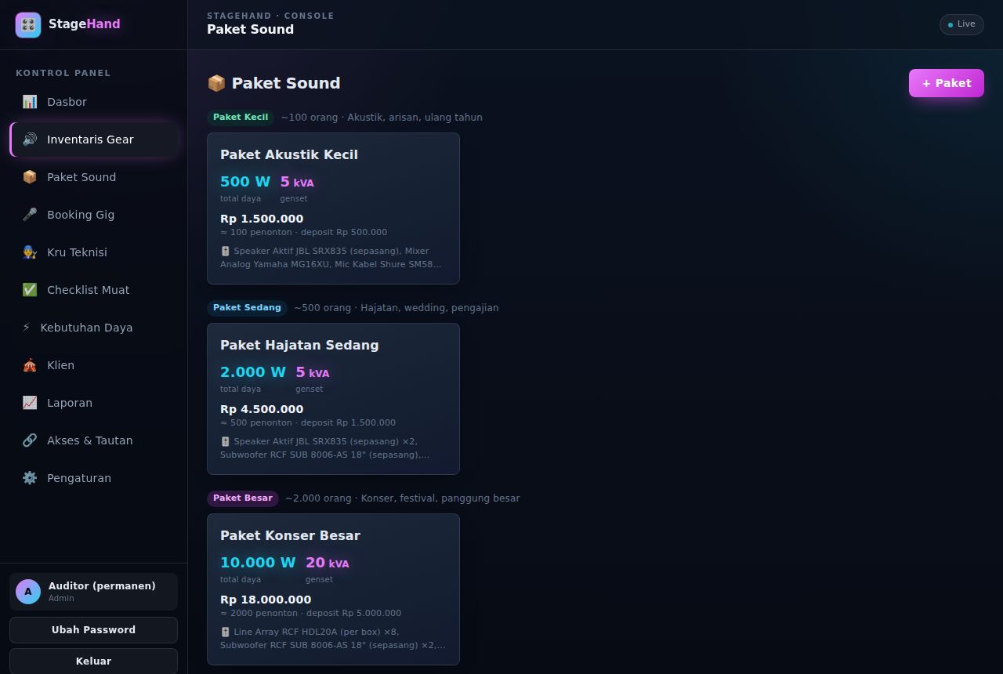The width and height of the screenshot is (1003, 674).
Task: Click the Booking Gig microphone icon
Action: click(30, 215)
